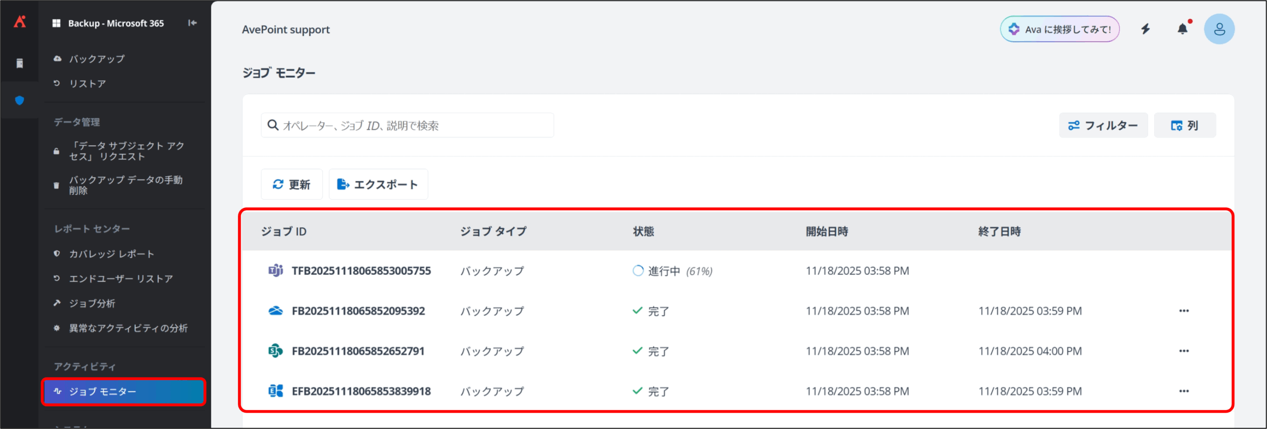This screenshot has width=1267, height=429.
Task: Open the notifications bell
Action: (1182, 29)
